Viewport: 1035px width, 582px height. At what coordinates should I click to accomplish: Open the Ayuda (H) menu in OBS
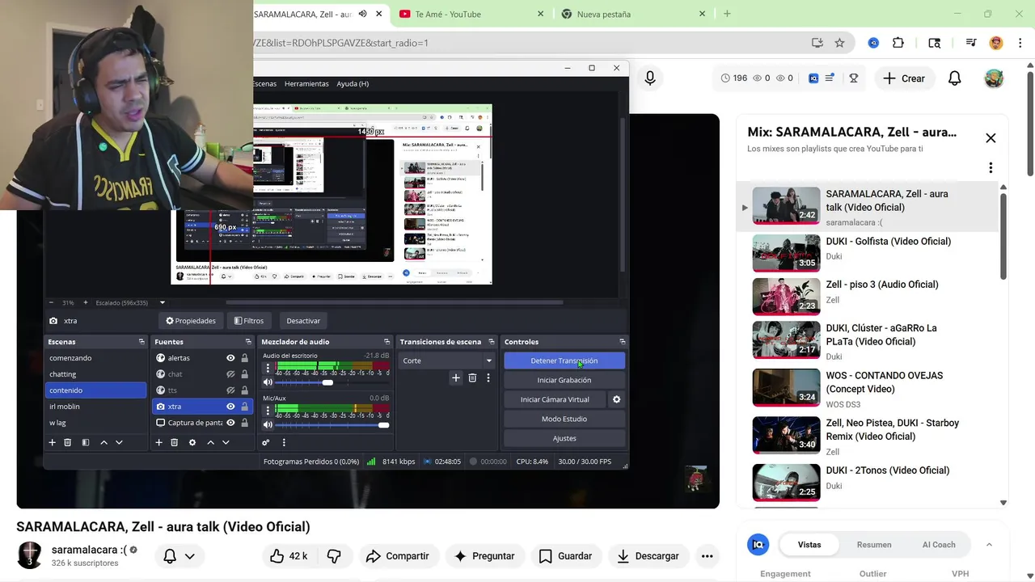pyautogui.click(x=353, y=84)
